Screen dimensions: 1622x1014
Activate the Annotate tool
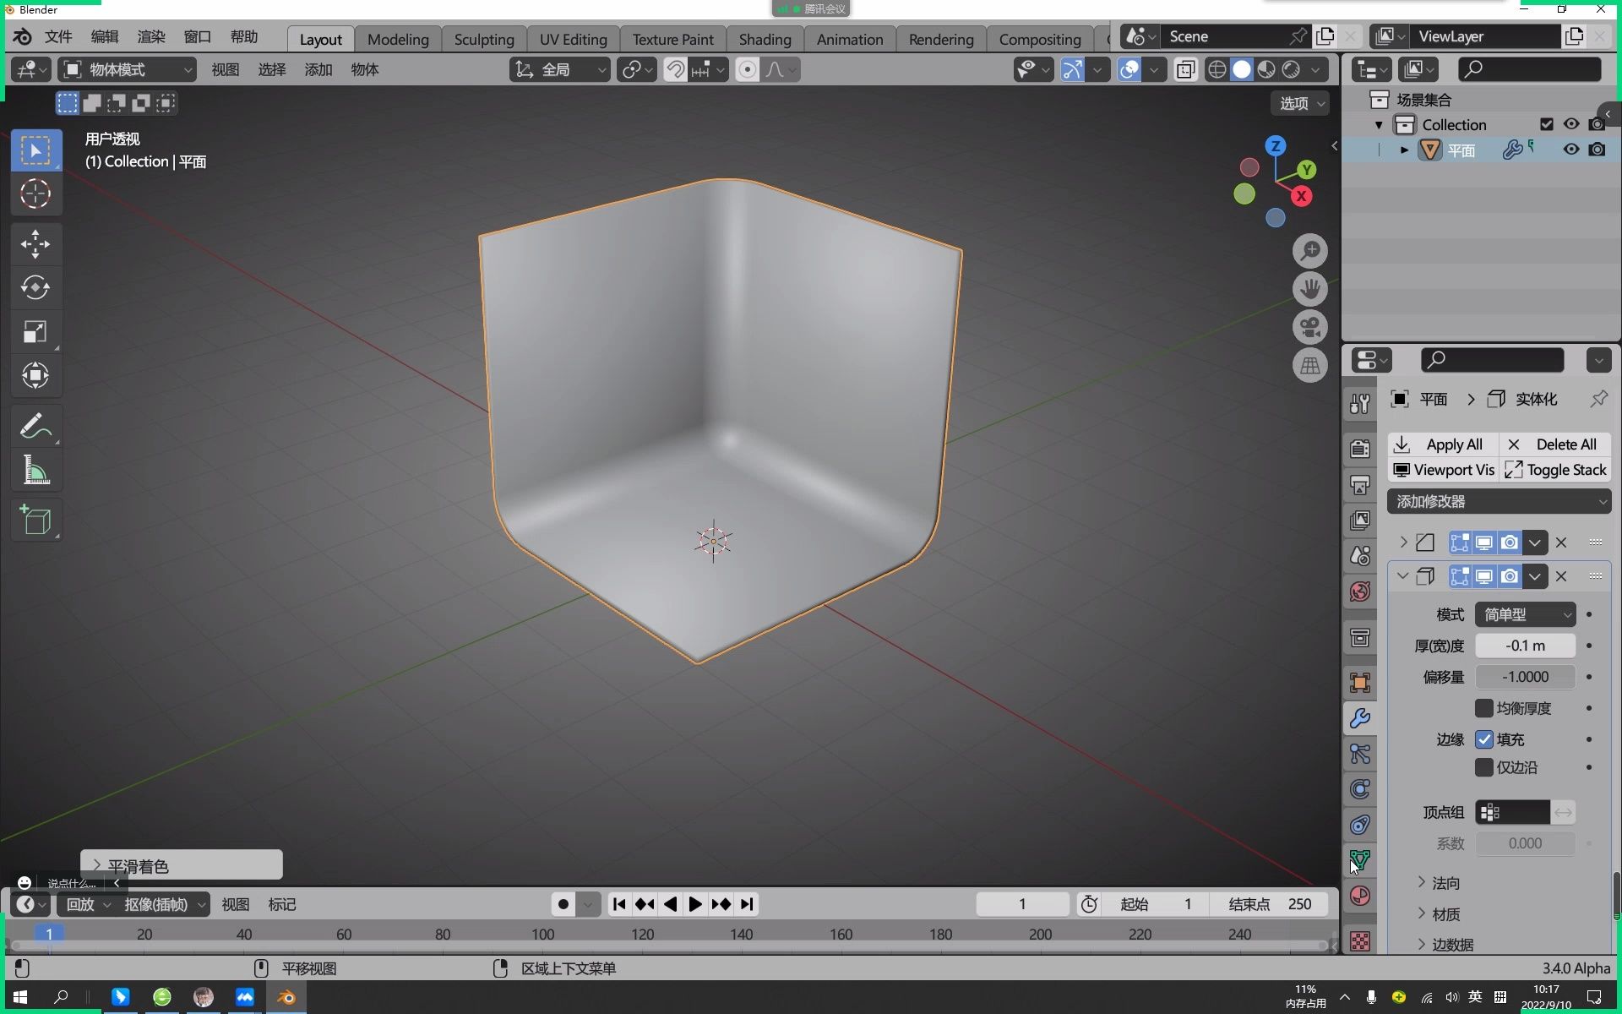(x=35, y=426)
